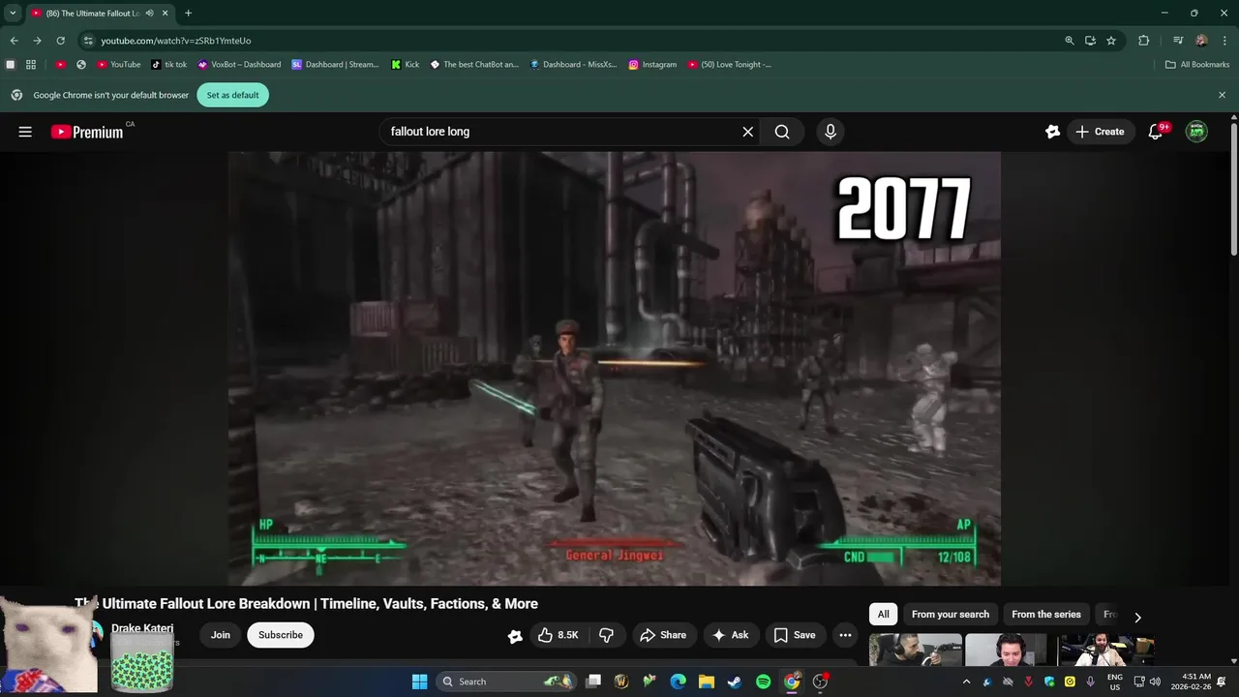
Task: Run search with the magnifier button
Action: (782, 132)
